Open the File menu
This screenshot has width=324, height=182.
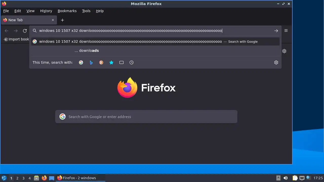6,11
